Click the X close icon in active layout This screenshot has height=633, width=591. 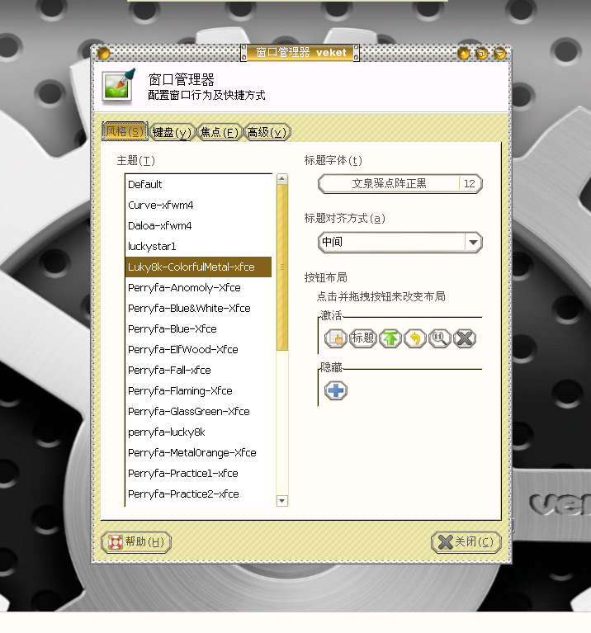pos(465,338)
